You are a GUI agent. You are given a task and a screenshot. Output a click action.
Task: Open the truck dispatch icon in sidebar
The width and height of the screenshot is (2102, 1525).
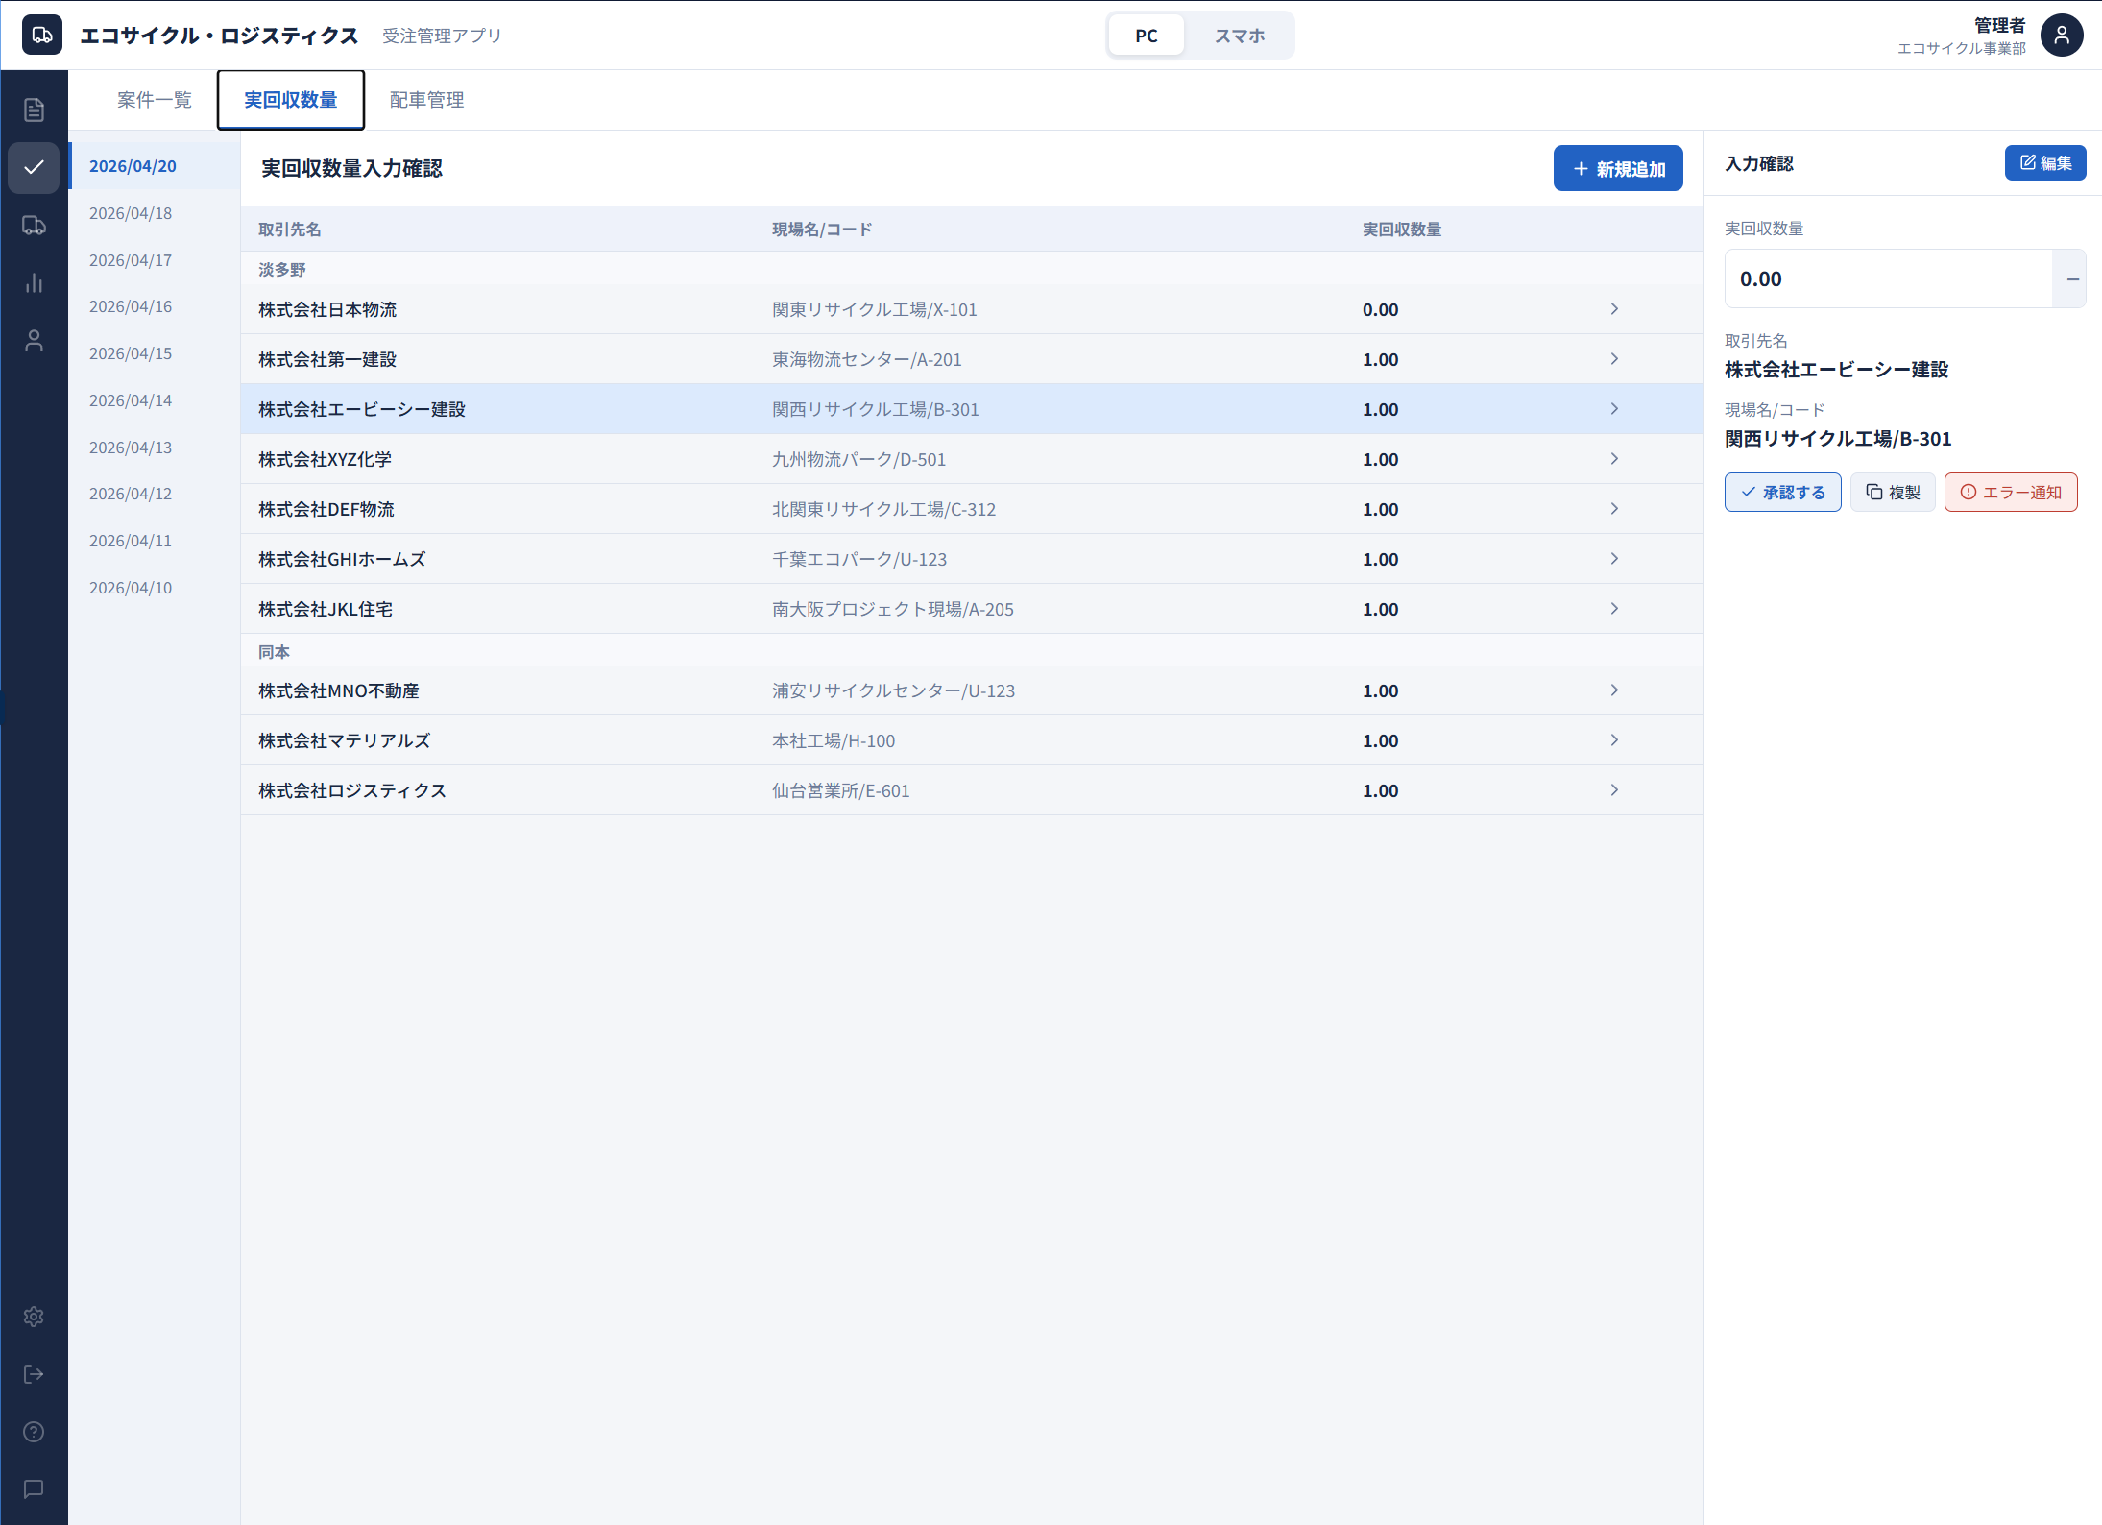point(34,226)
